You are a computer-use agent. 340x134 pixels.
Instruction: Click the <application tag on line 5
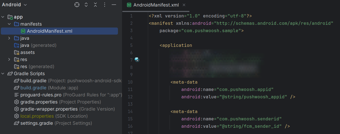176,45
